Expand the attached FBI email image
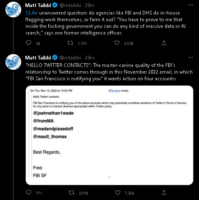This screenshot has height=200, width=199. click(x=109, y=135)
